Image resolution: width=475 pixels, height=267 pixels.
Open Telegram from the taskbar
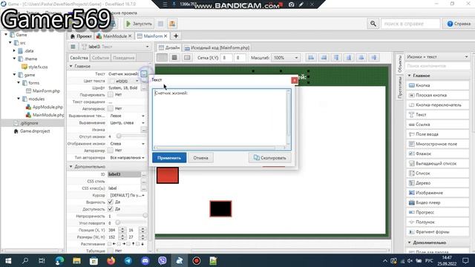[128, 260]
